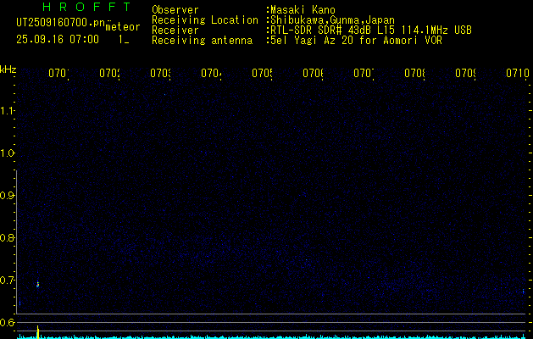Click the observer name 'Masaki Kano'
This screenshot has width=533, height=339.
pyautogui.click(x=303, y=9)
